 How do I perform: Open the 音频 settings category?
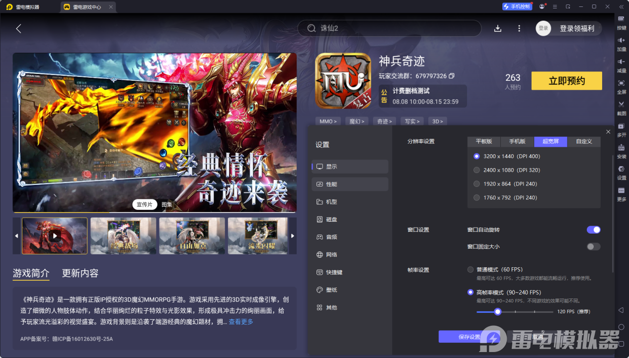point(350,237)
